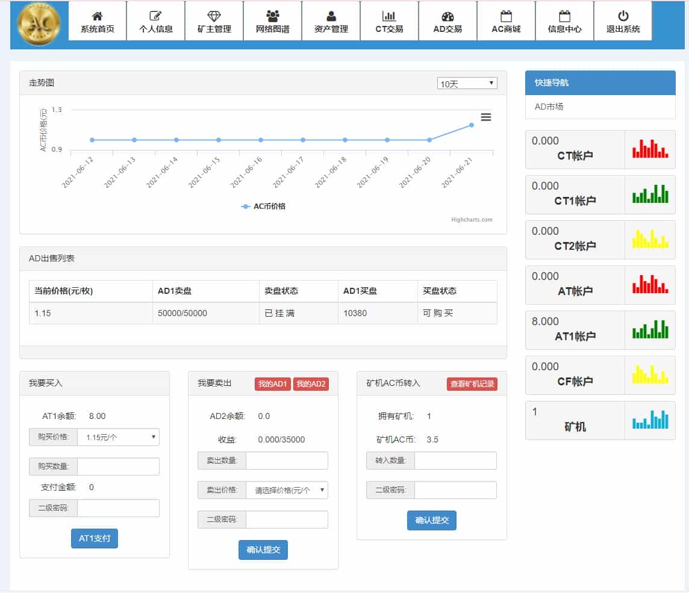Click the yellow CF帐户 bar chart icon
The height and width of the screenshot is (593, 689).
click(x=650, y=375)
